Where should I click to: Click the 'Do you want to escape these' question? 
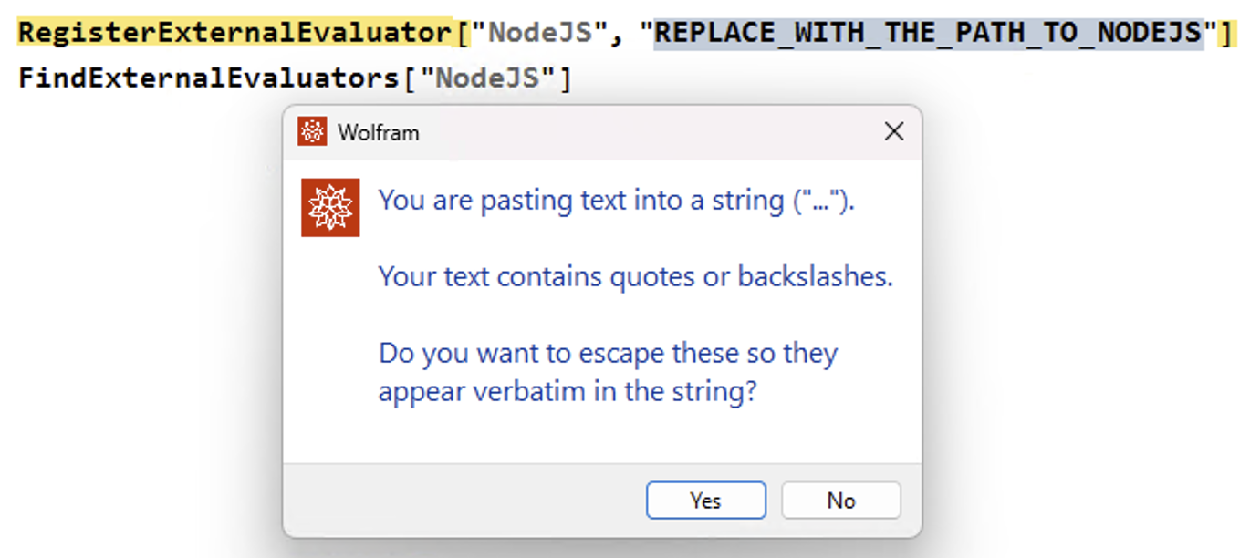(608, 372)
